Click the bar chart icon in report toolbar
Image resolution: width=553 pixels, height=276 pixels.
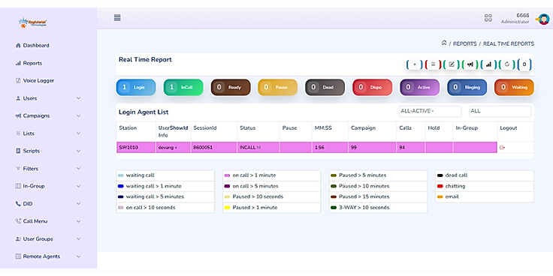[488, 64]
